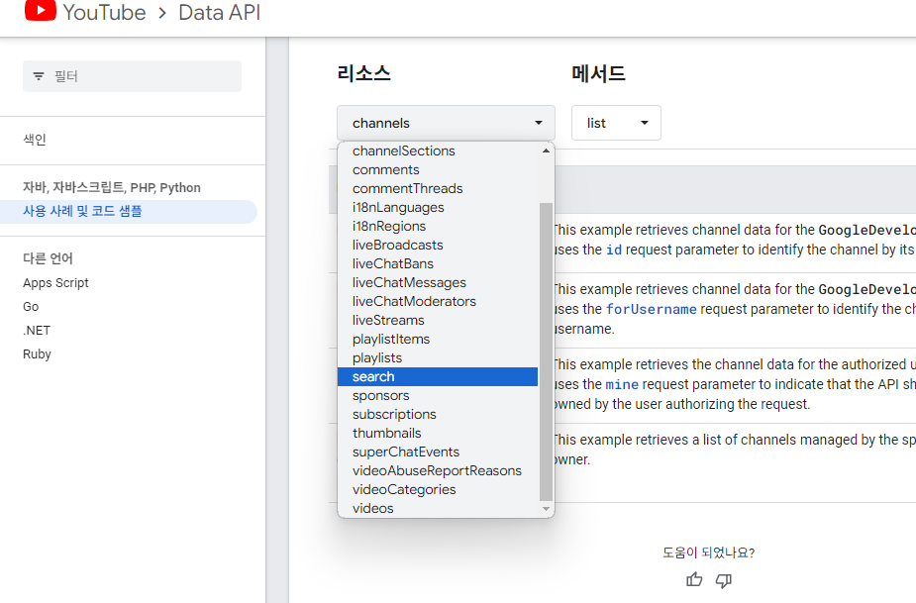The image size is (916, 603).
Task: Select playlists from the resource list
Action: (438, 357)
